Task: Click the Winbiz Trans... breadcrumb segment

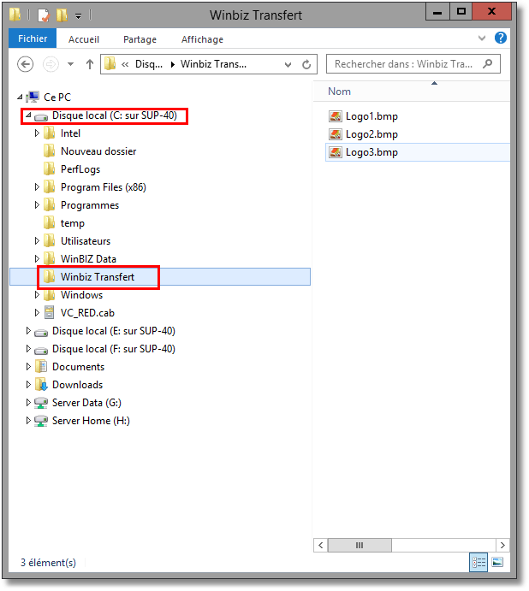Action: pyautogui.click(x=213, y=64)
